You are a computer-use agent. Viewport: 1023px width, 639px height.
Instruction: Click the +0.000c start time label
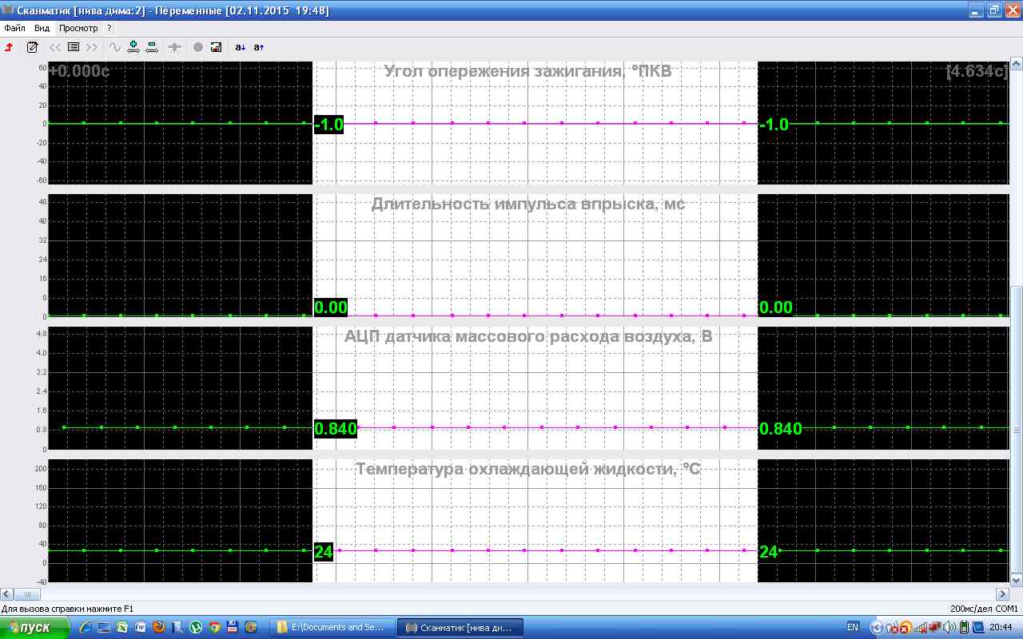[x=79, y=71]
